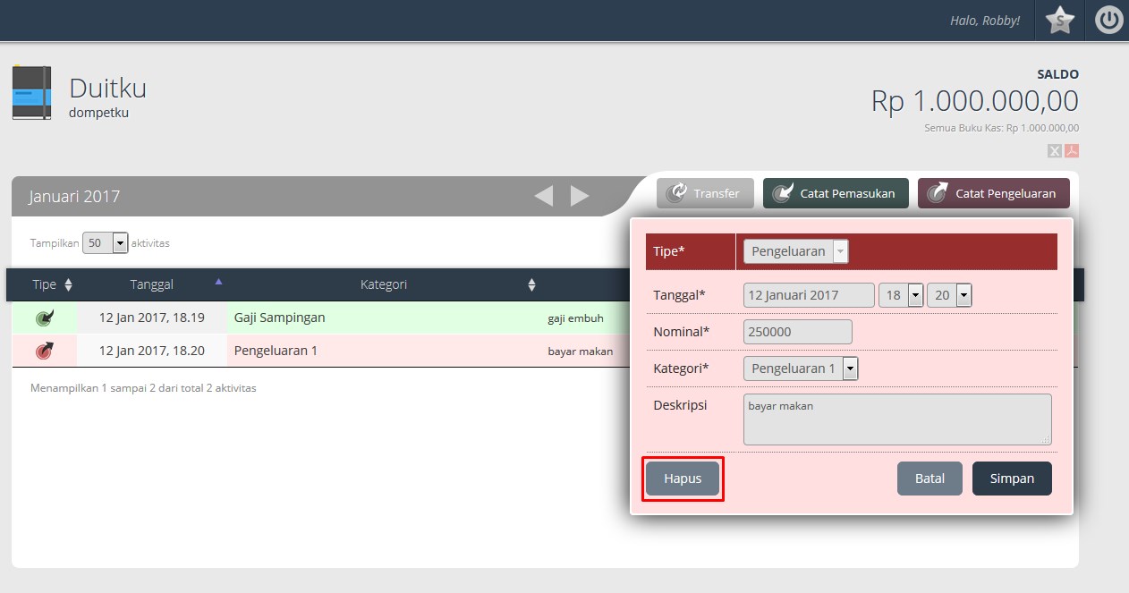Open the Tipe Pengeluaran dropdown
1129x593 pixels.
click(x=795, y=251)
